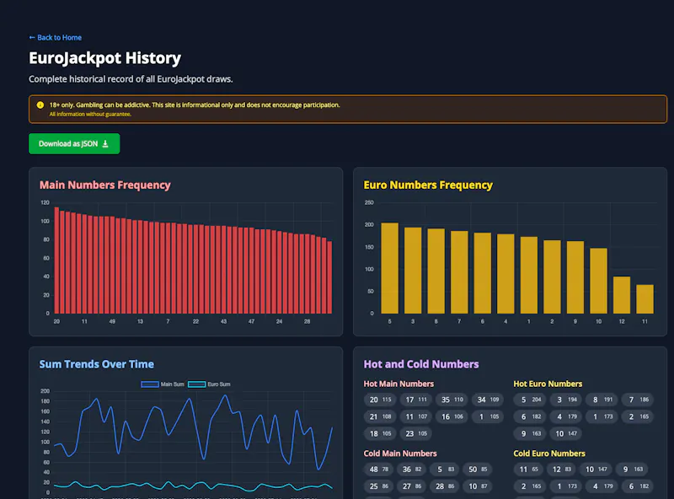The width and height of the screenshot is (674, 499).
Task: Click the Cold Main Numbers subheading
Action: click(400, 453)
